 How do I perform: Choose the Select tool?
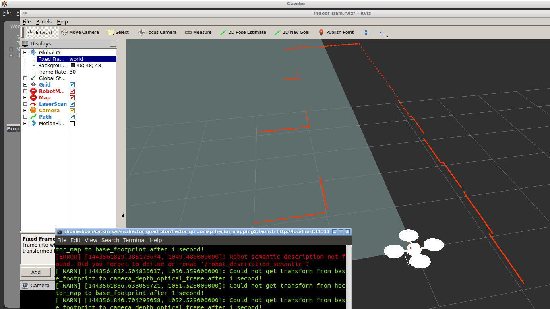(x=118, y=33)
